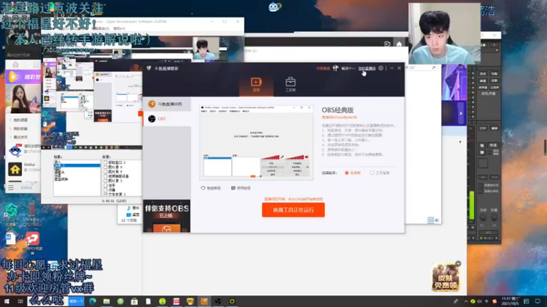The height and width of the screenshot is (307, 547).
Task: Open File Explorer from the taskbar
Action: [107, 302]
